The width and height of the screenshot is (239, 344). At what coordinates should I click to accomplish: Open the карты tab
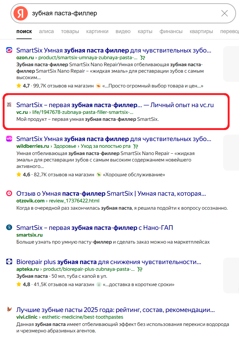145,31
